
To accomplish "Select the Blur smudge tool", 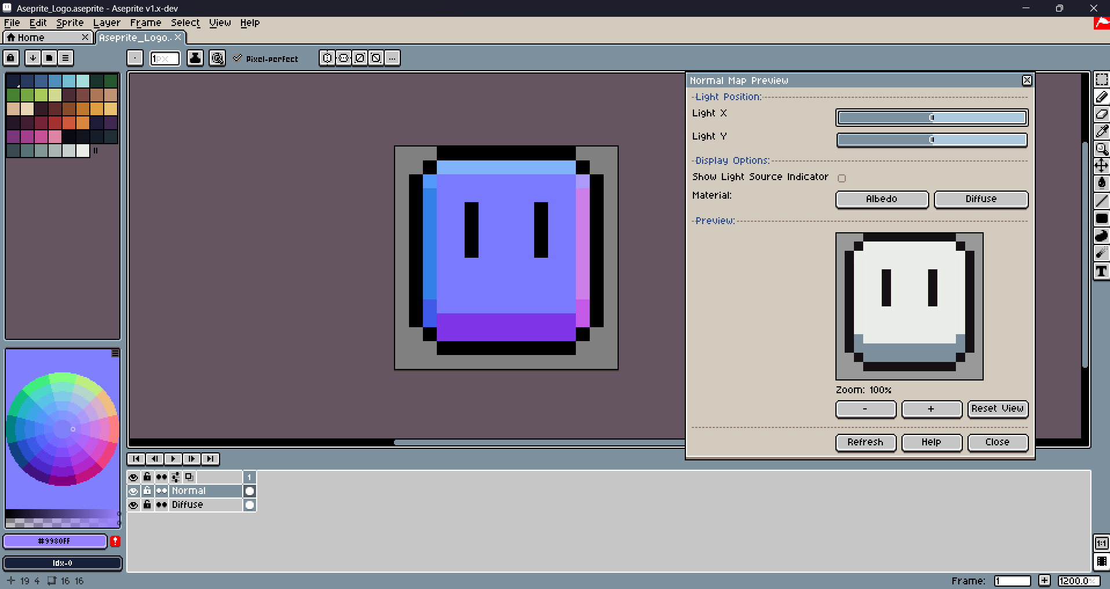I will pyautogui.click(x=1101, y=253).
